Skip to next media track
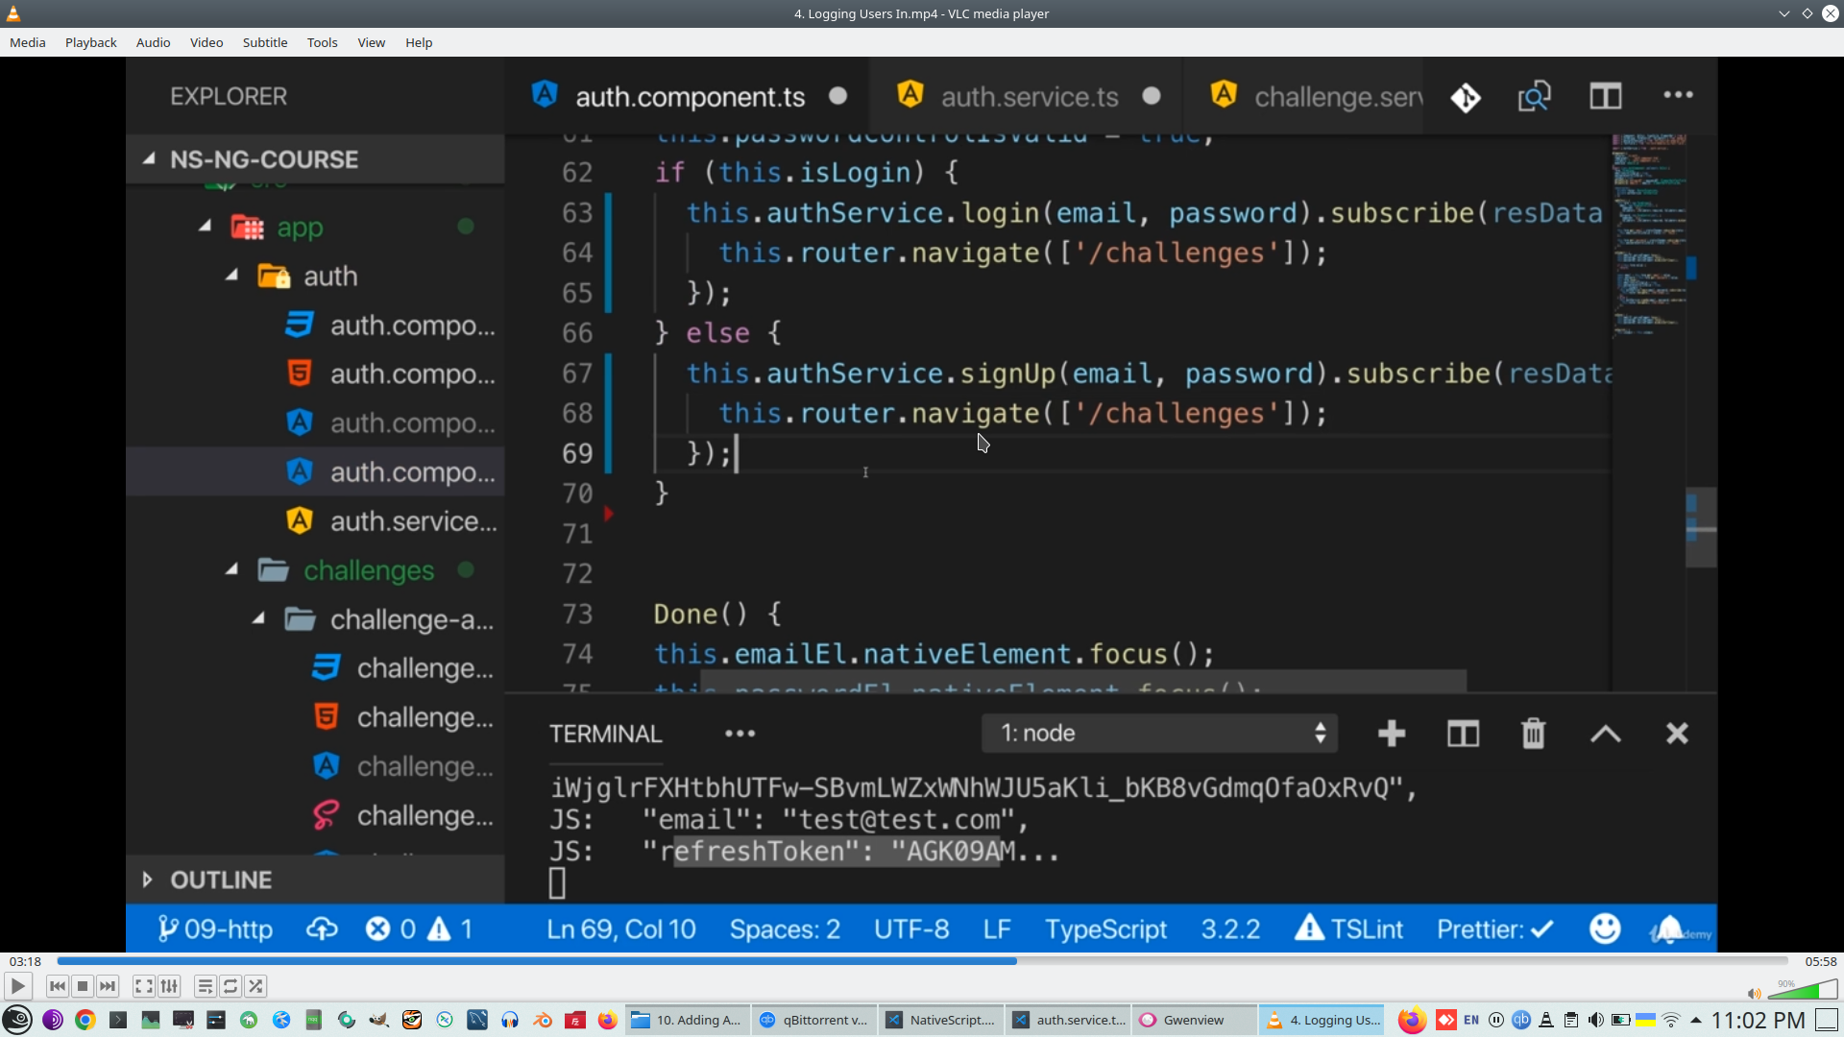 [108, 986]
